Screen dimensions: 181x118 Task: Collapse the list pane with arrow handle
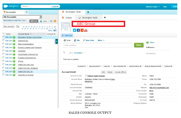click(x=57, y=41)
